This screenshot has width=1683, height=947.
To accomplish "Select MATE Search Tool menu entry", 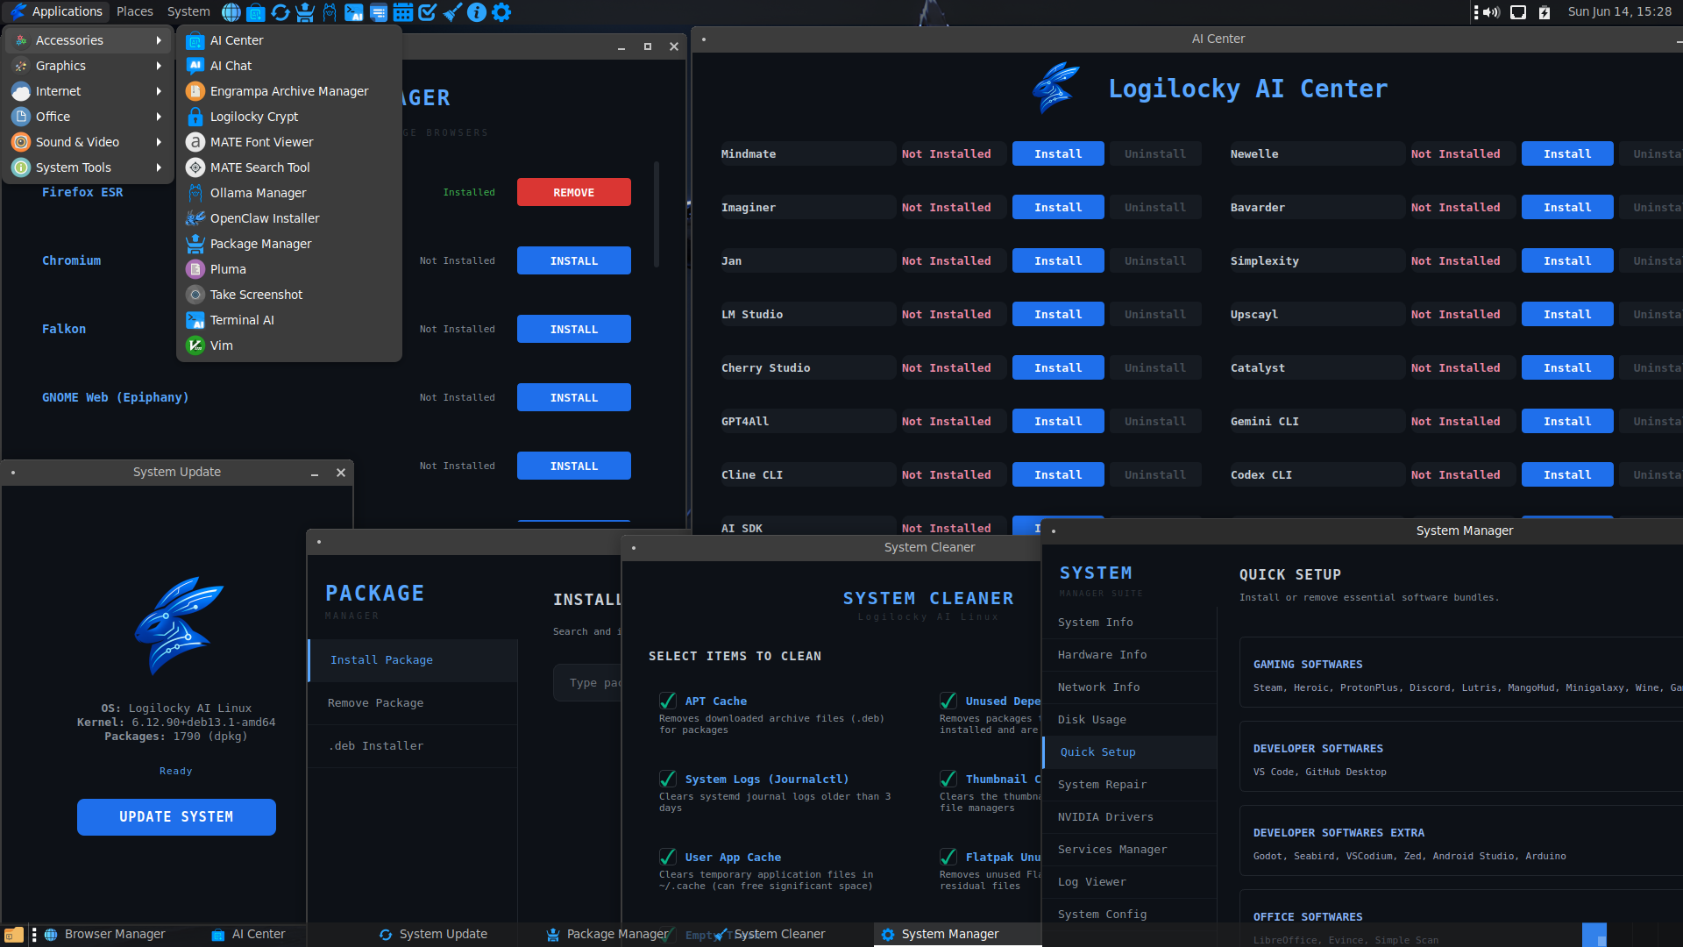I will [289, 167].
